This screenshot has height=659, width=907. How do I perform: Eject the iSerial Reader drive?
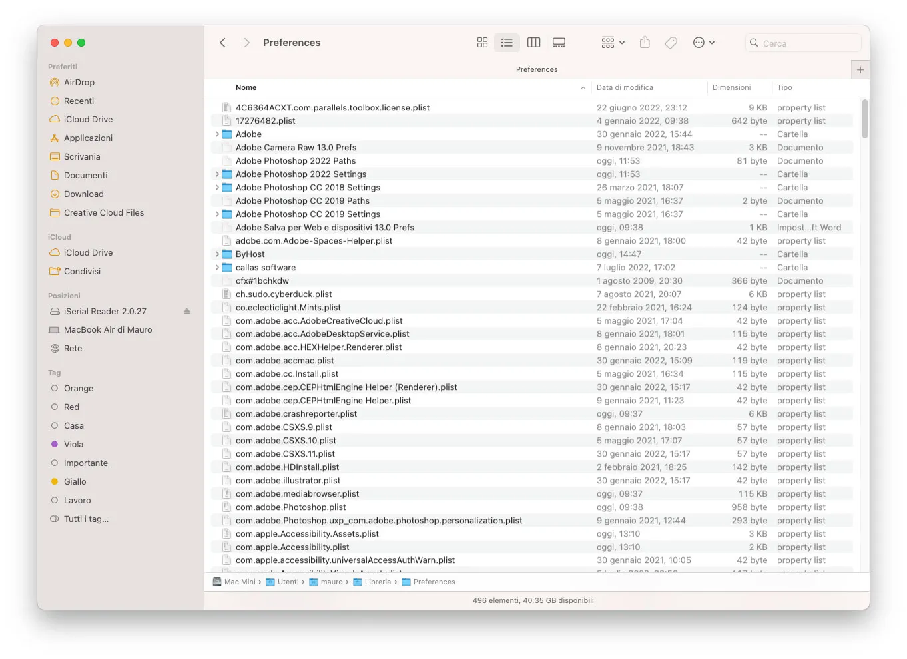tap(186, 311)
